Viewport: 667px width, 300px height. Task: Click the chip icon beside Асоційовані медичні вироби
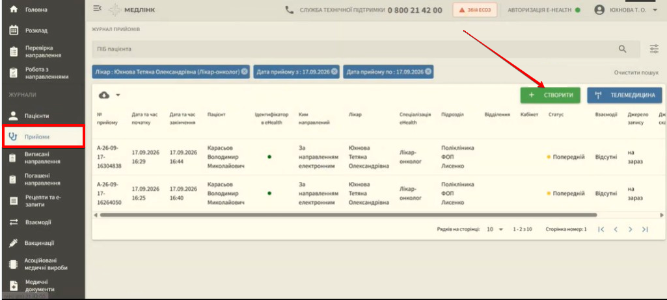click(x=14, y=264)
